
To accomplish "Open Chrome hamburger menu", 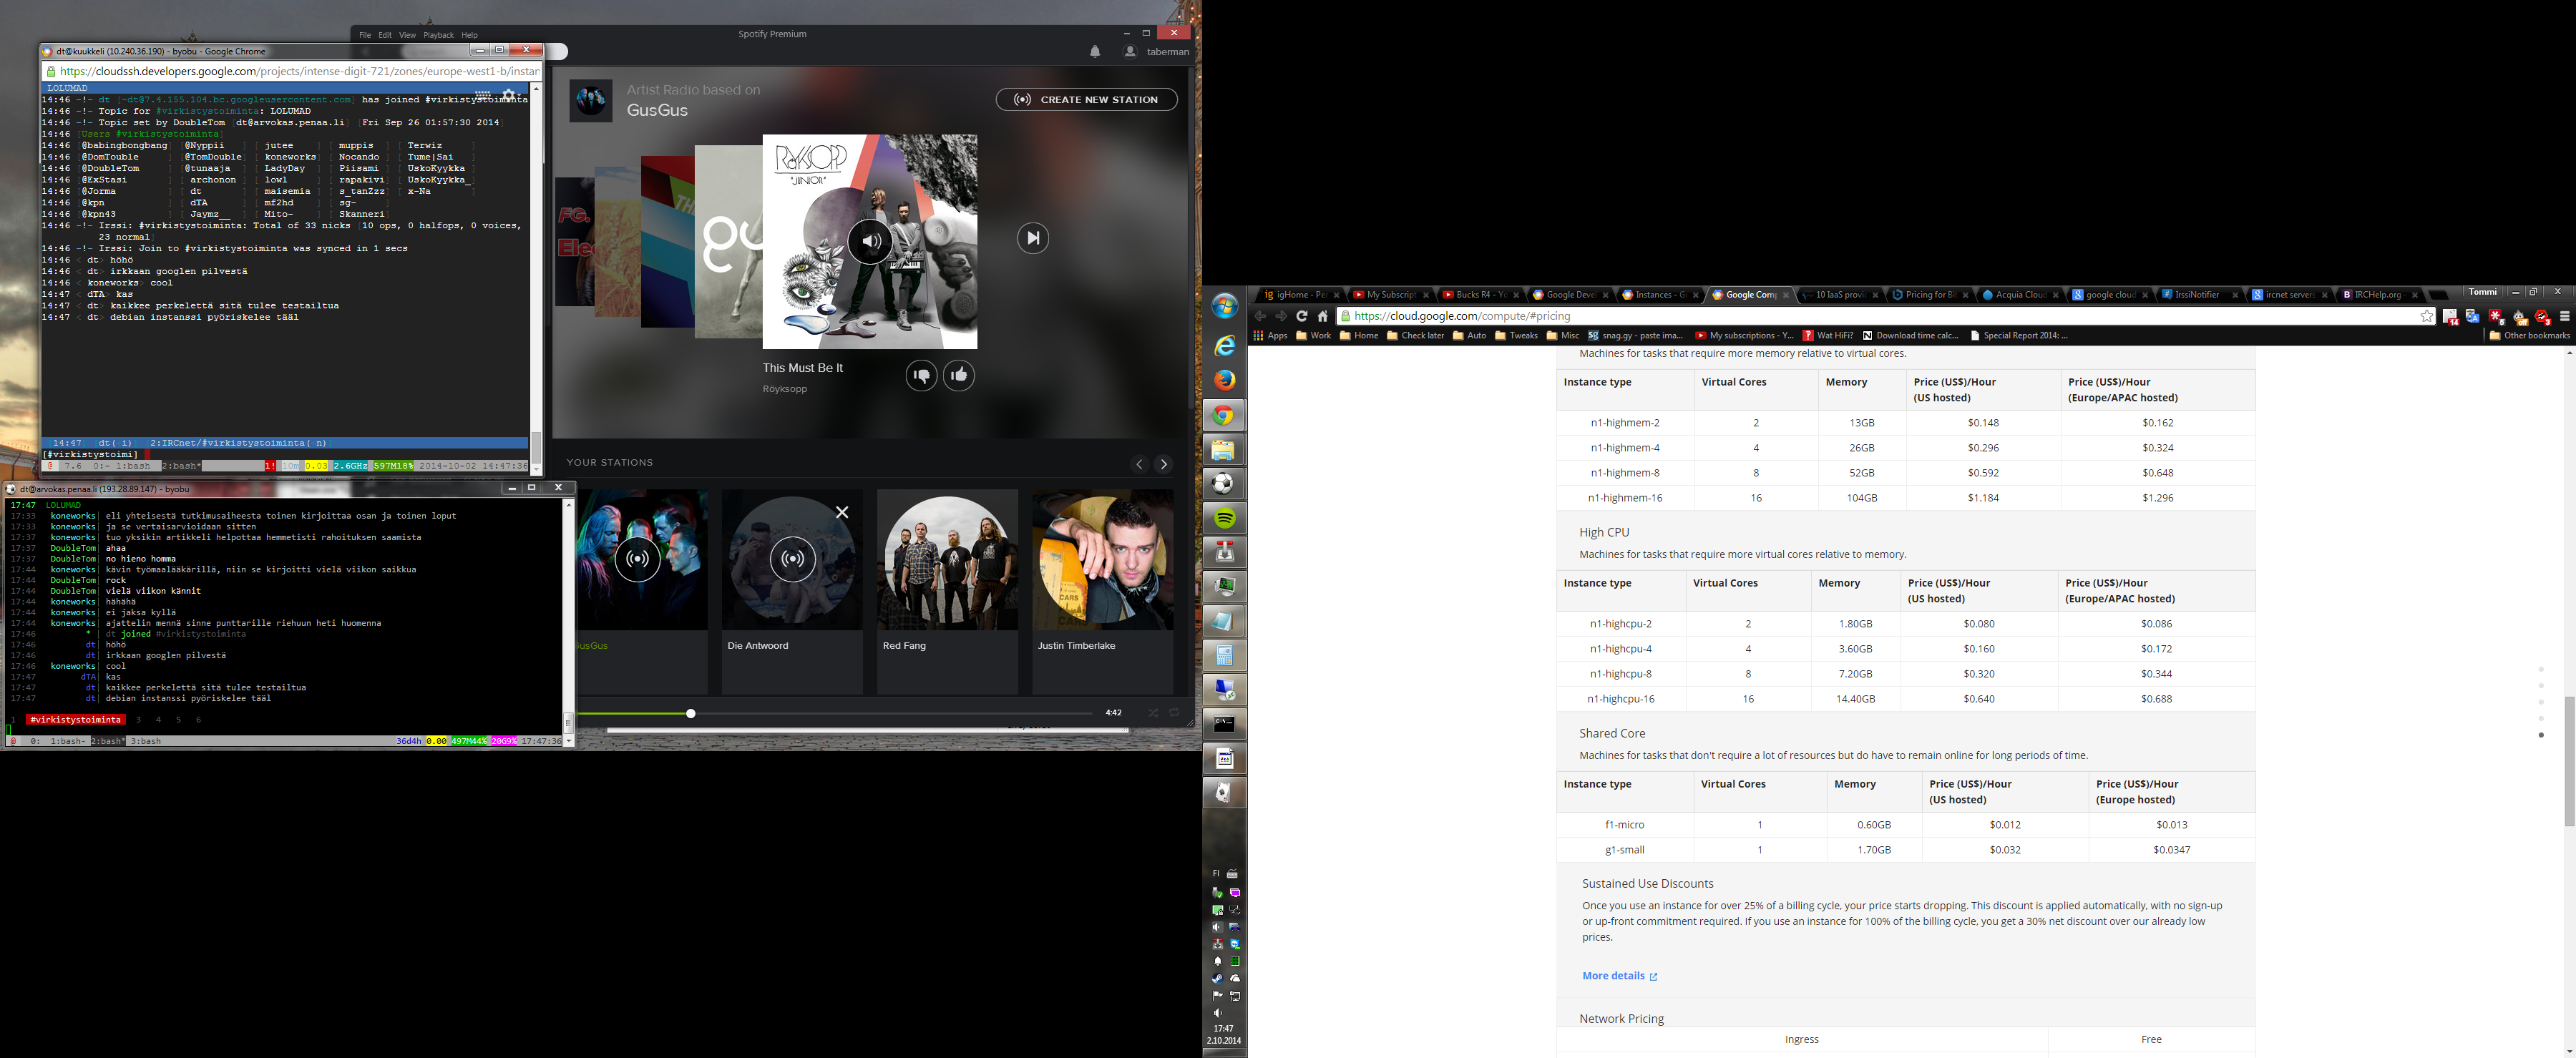I will click(2564, 316).
